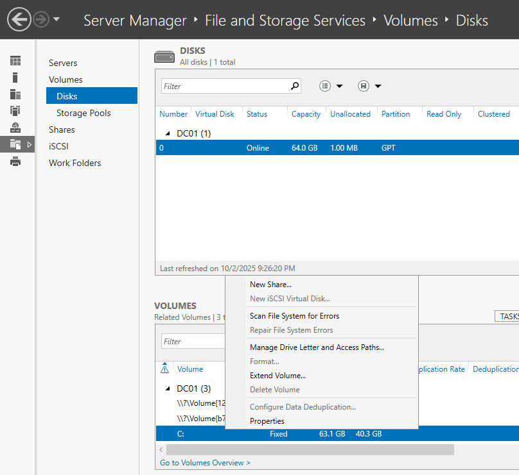Click Properties in the context menu
The width and height of the screenshot is (519, 475).
click(267, 421)
